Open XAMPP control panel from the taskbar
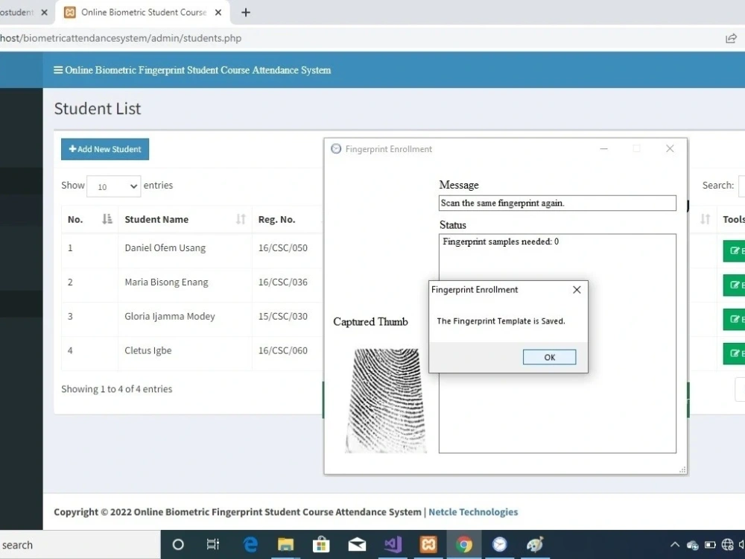Screen dimensions: 745x559 [x=428, y=545]
